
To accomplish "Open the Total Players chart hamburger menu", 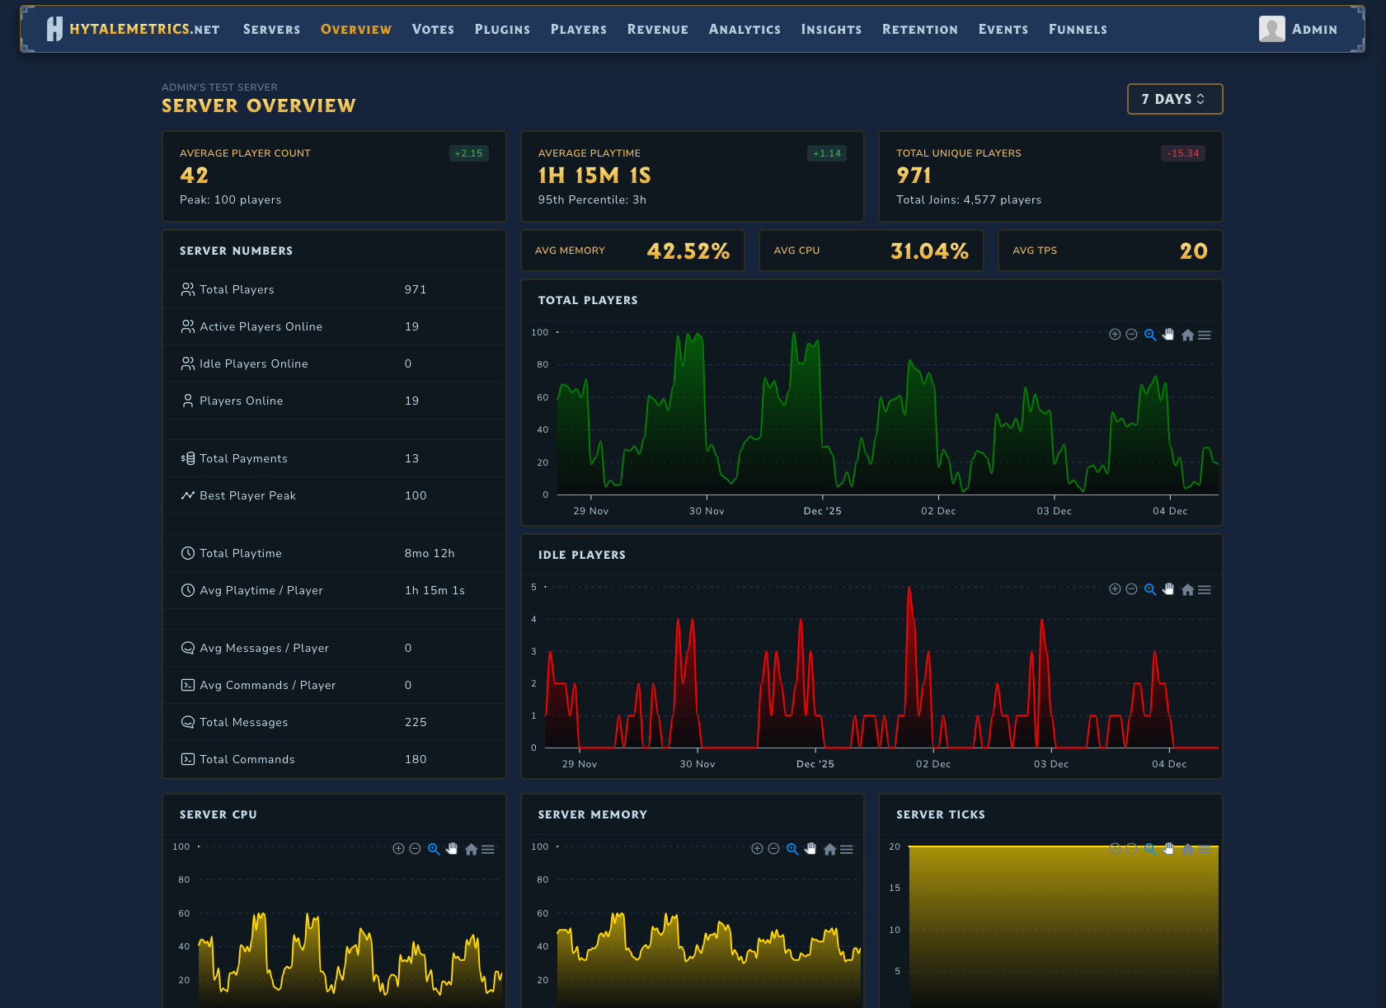I will [x=1205, y=335].
